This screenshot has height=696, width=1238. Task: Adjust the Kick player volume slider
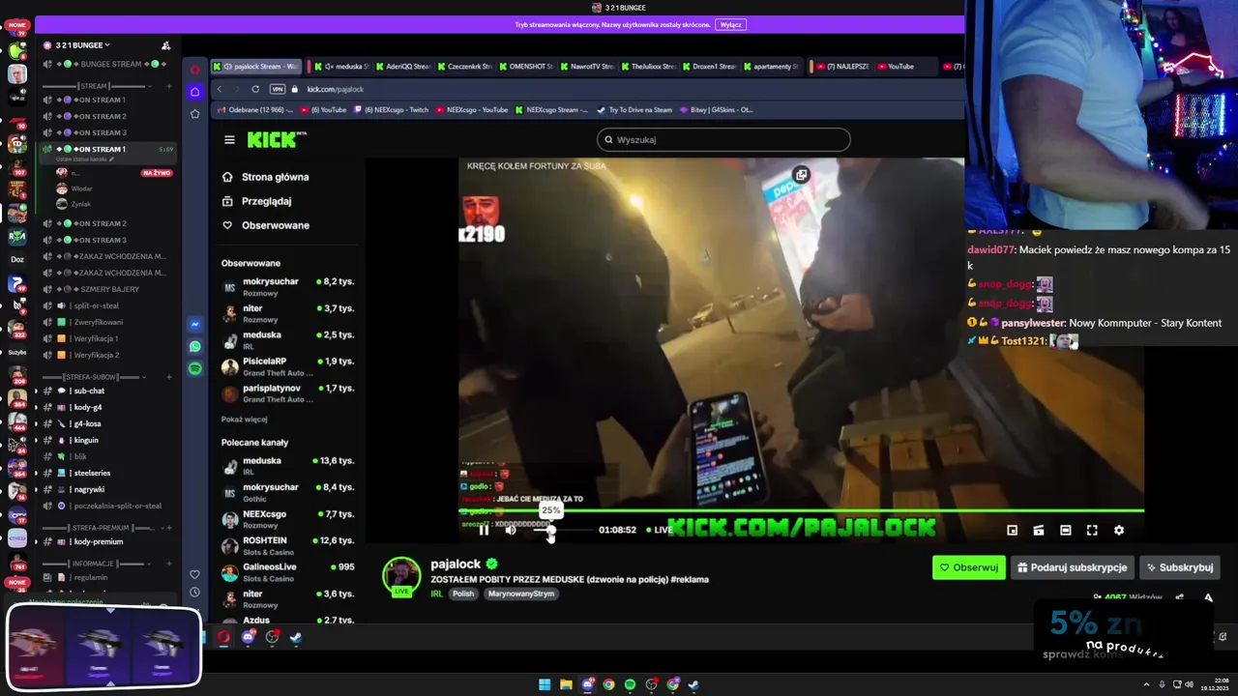(563, 530)
